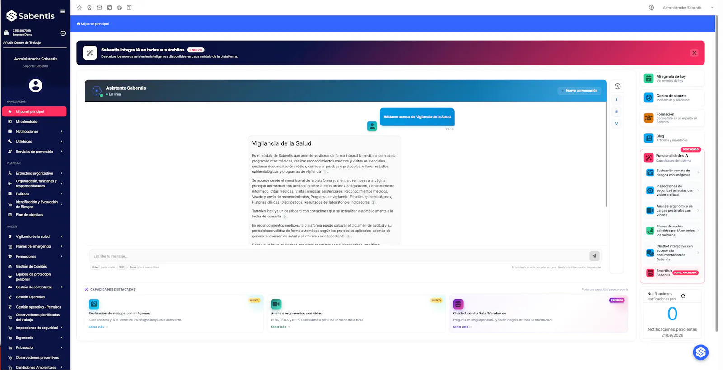Viewport: 723px width, 370px height.
Task: Click the home icon in the top toolbar
Action: tap(80, 8)
